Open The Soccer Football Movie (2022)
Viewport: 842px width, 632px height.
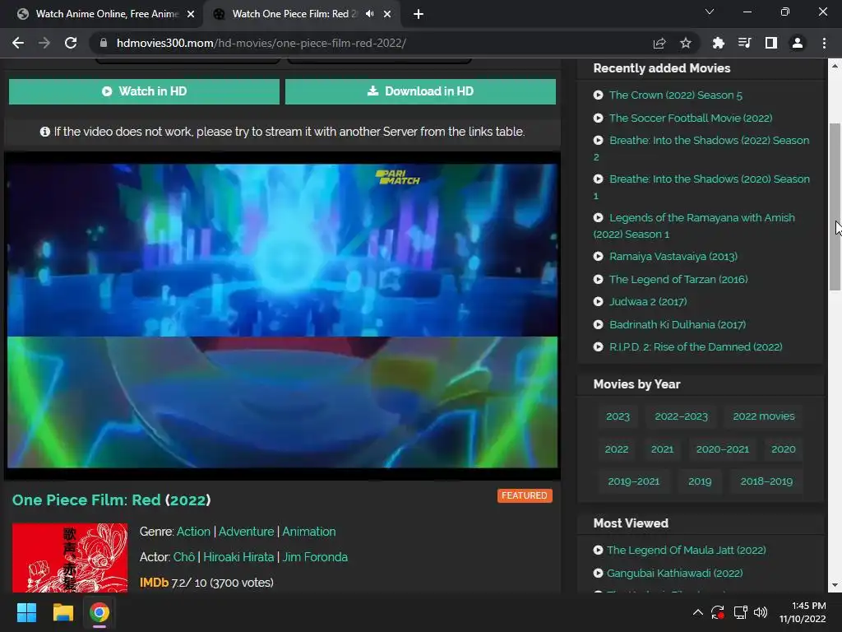tap(691, 118)
